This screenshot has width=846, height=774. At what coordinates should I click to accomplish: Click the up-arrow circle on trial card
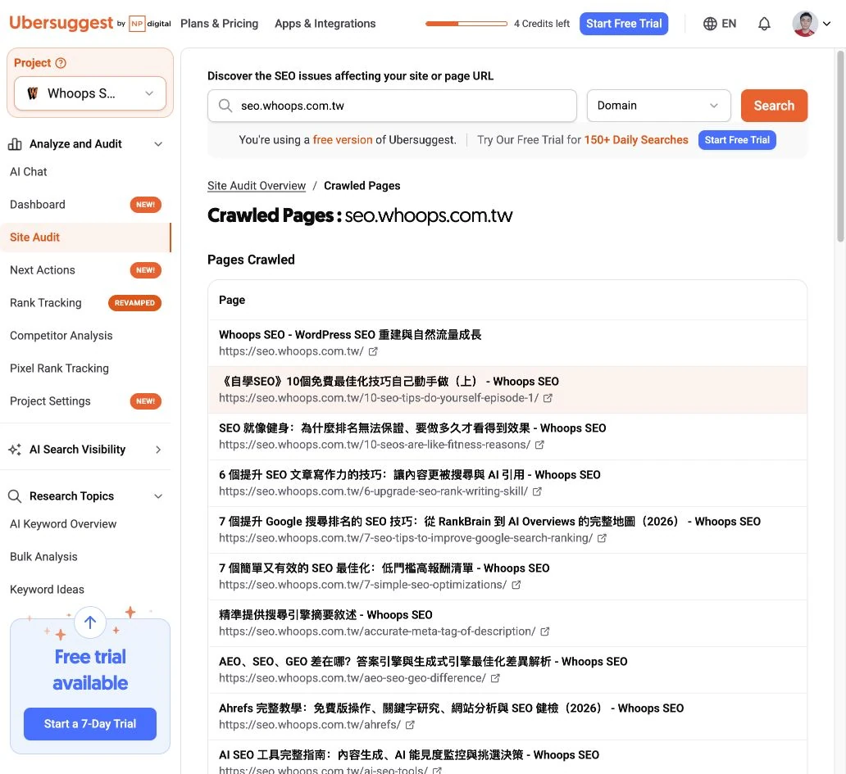click(x=90, y=622)
